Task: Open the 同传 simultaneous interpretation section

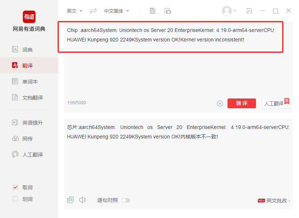Action: (29, 138)
